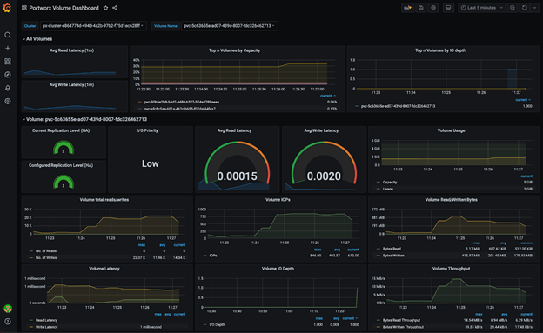Open the Alerting bell icon
This screenshot has width=543, height=333.
click(8, 88)
